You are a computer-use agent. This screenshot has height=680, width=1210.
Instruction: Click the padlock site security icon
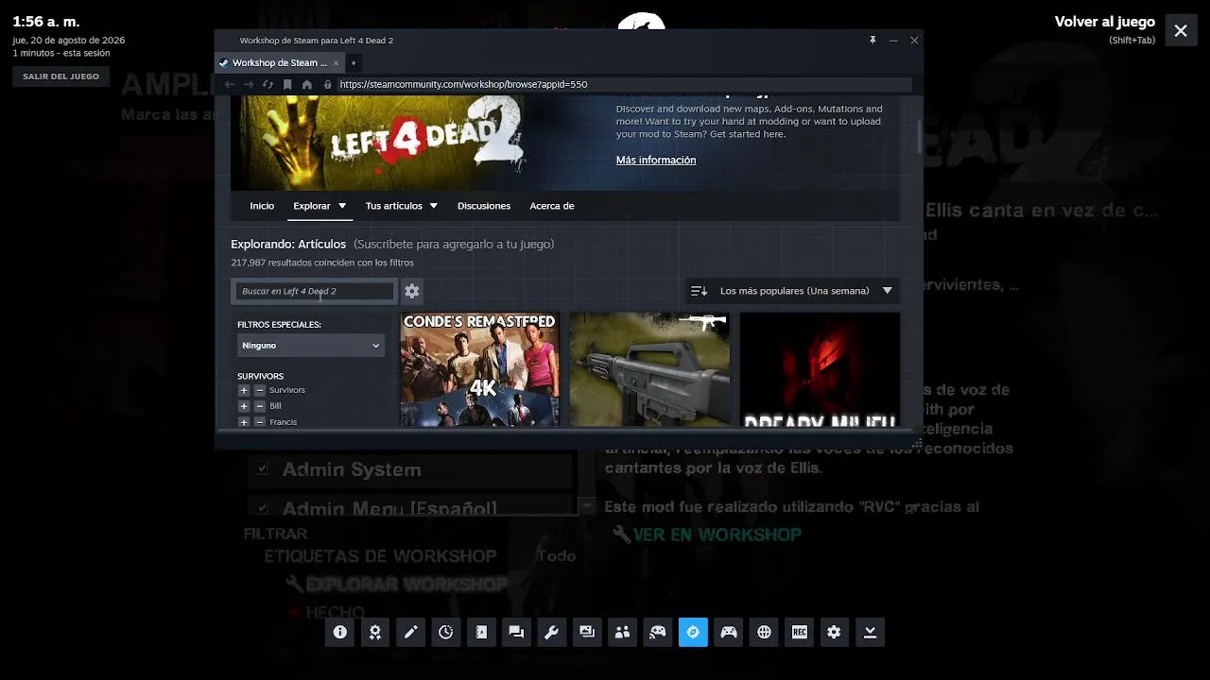click(328, 84)
